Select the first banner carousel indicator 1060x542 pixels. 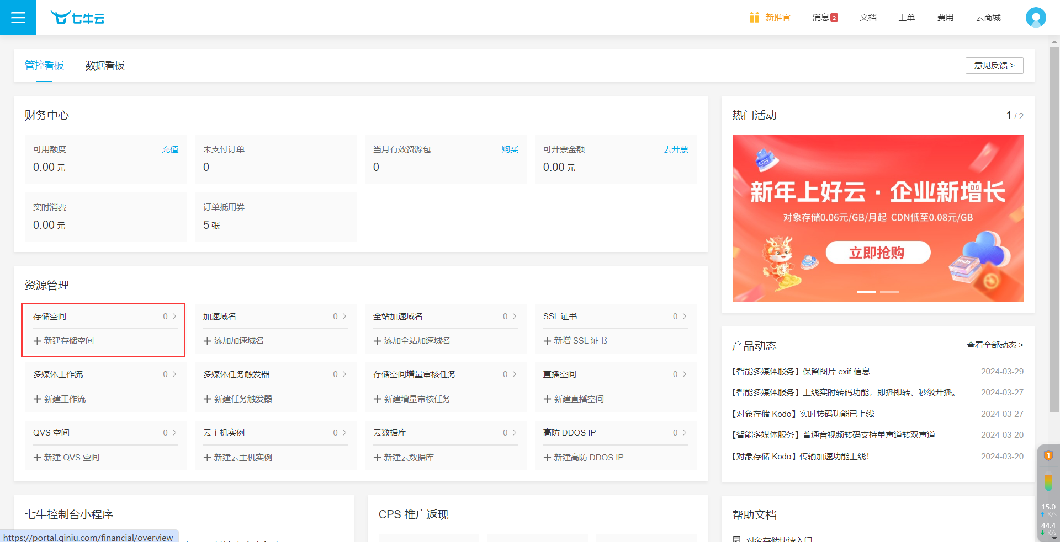click(x=866, y=292)
